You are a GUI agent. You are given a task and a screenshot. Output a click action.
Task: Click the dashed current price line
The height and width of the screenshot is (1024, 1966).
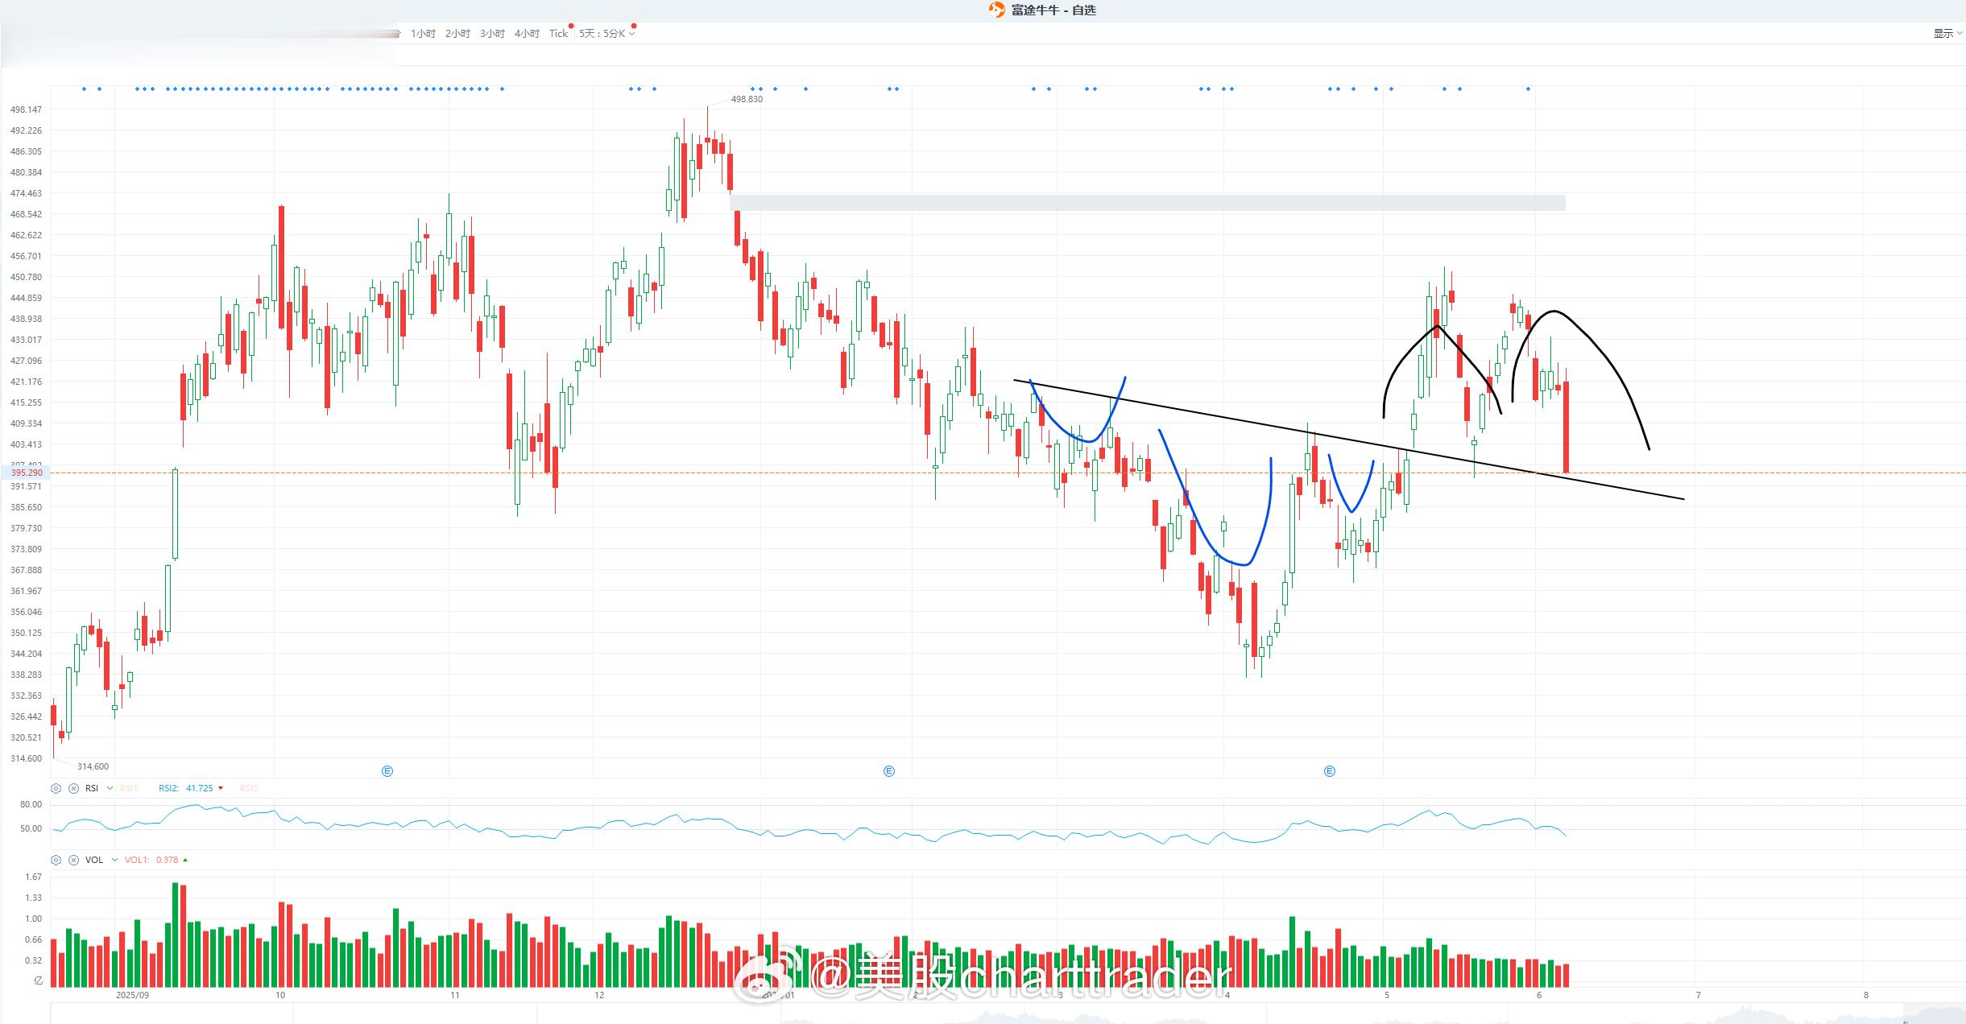click(x=1007, y=473)
